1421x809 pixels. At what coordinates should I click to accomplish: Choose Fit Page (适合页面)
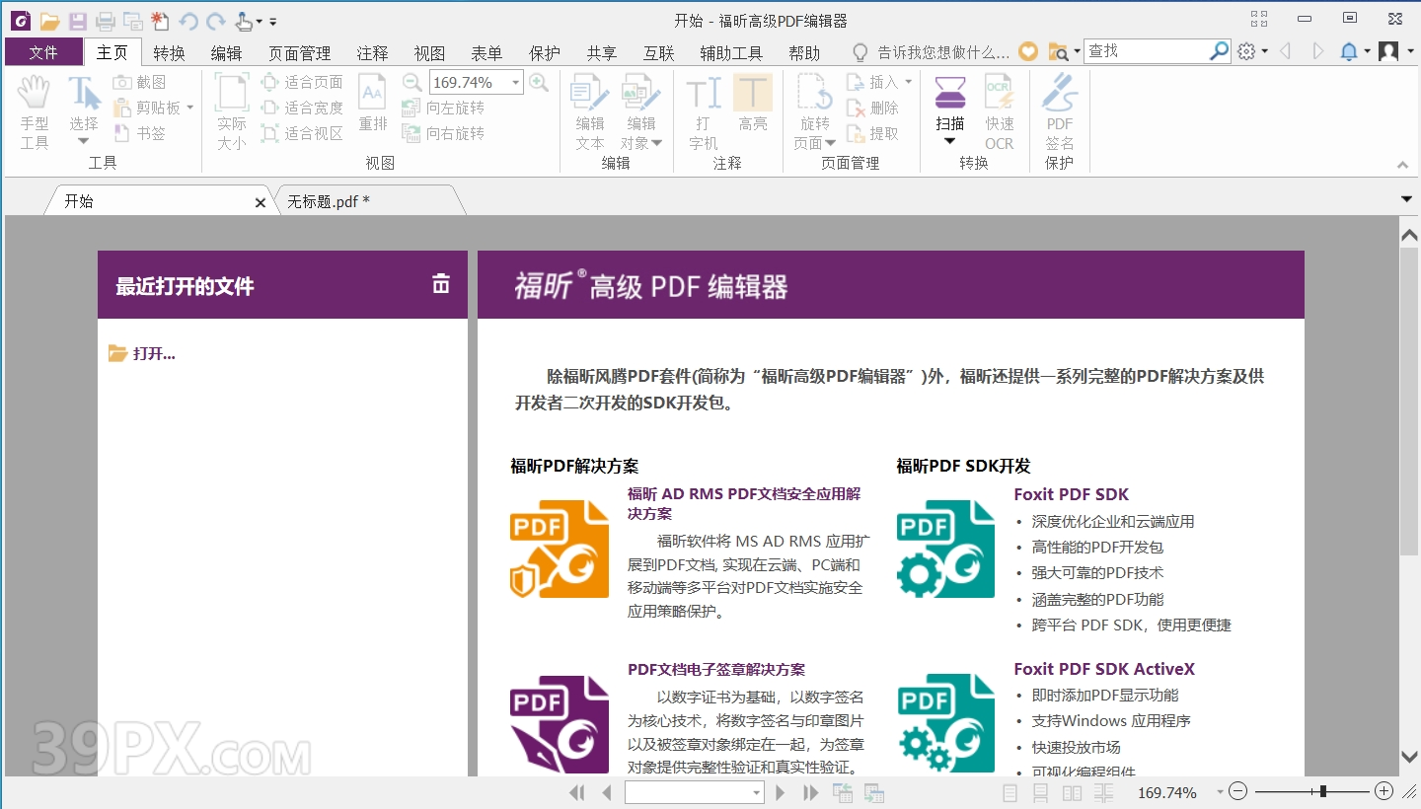pos(302,82)
